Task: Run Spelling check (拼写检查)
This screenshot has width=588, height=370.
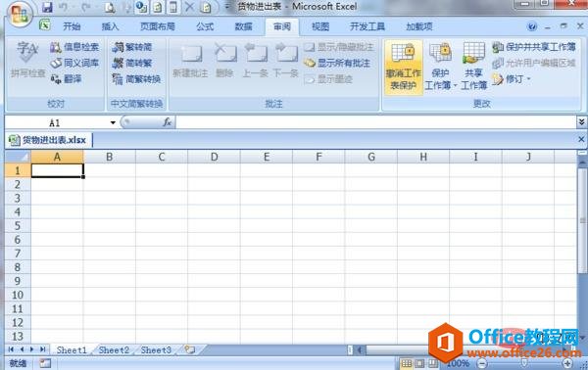Action: pos(27,59)
